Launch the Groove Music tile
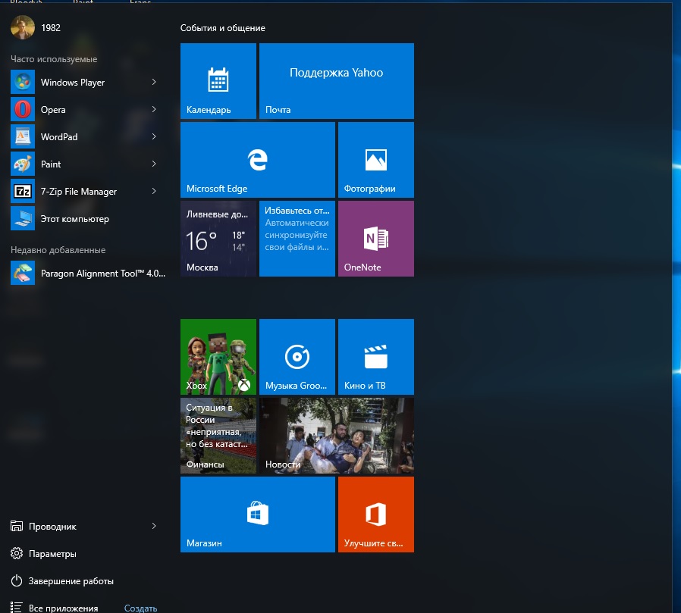 (297, 357)
